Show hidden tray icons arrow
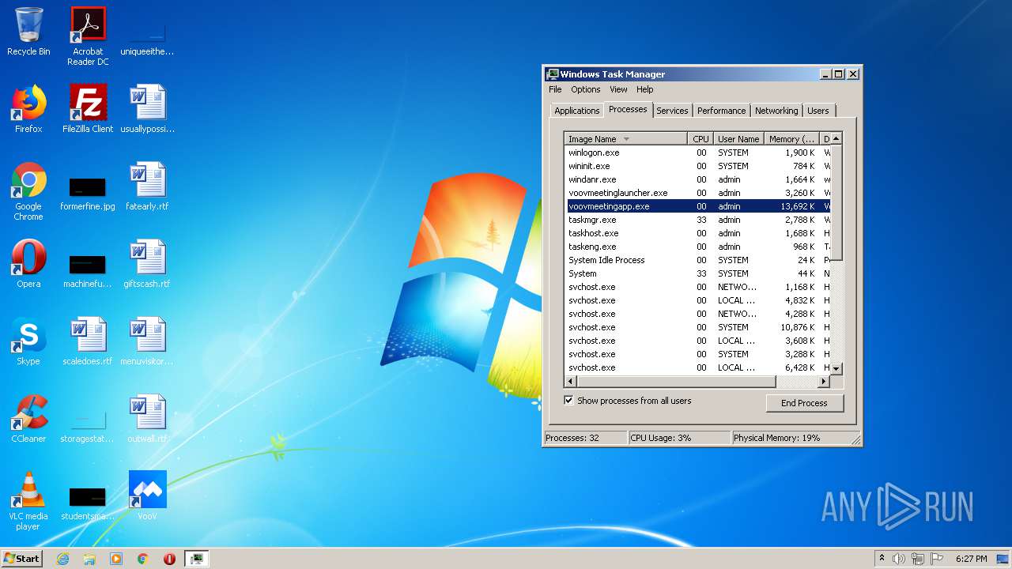Image resolution: width=1012 pixels, height=569 pixels. pos(882,559)
